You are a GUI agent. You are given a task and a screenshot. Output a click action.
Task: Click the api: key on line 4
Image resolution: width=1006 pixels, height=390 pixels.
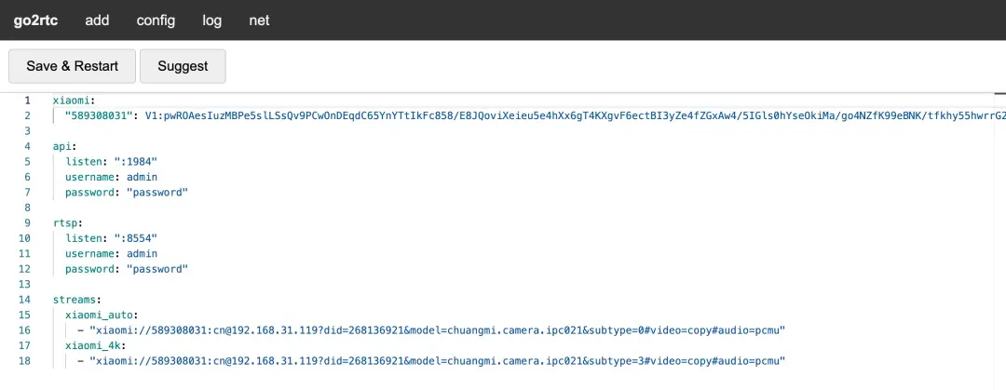coord(64,146)
